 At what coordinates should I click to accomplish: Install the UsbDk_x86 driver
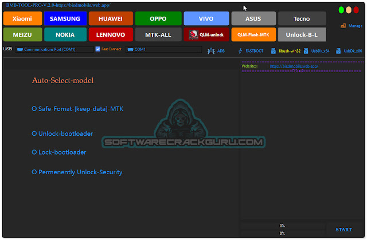(x=349, y=51)
